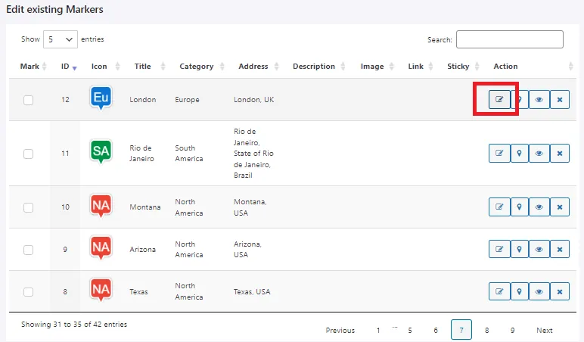View the Montana marker
The image size is (584, 342).
pos(539,207)
